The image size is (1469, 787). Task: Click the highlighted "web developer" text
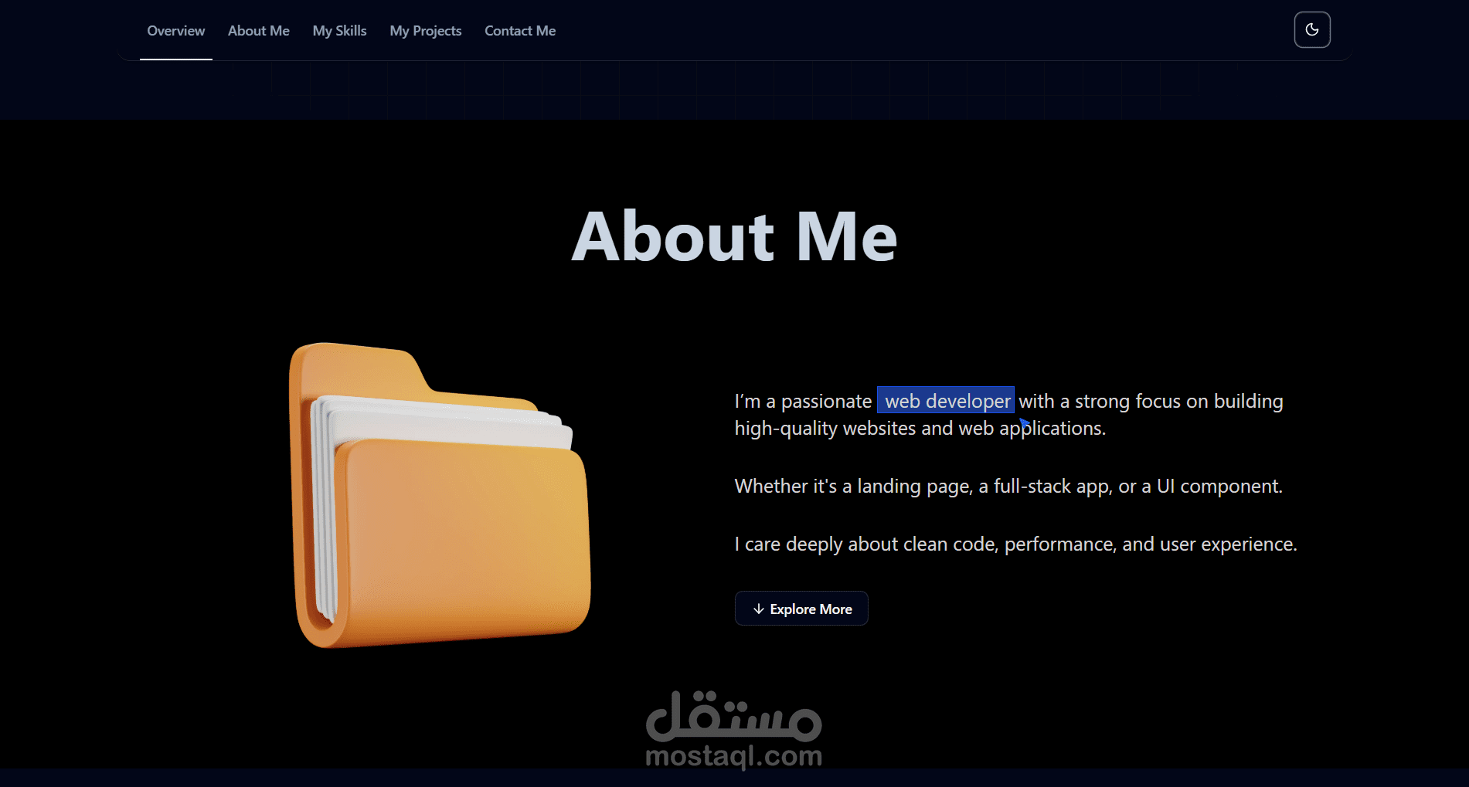(x=946, y=401)
